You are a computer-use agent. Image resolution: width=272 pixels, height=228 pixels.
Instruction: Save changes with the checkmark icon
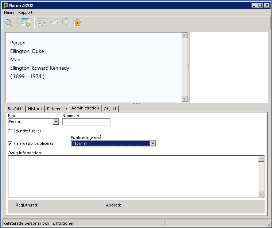tap(54, 23)
